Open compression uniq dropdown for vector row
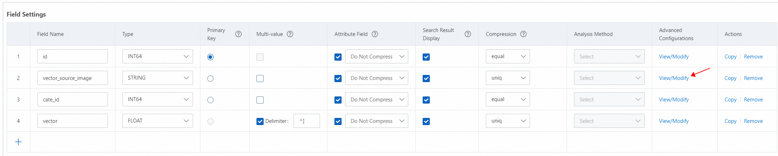Screen dimensions: 778x156 click(x=507, y=121)
